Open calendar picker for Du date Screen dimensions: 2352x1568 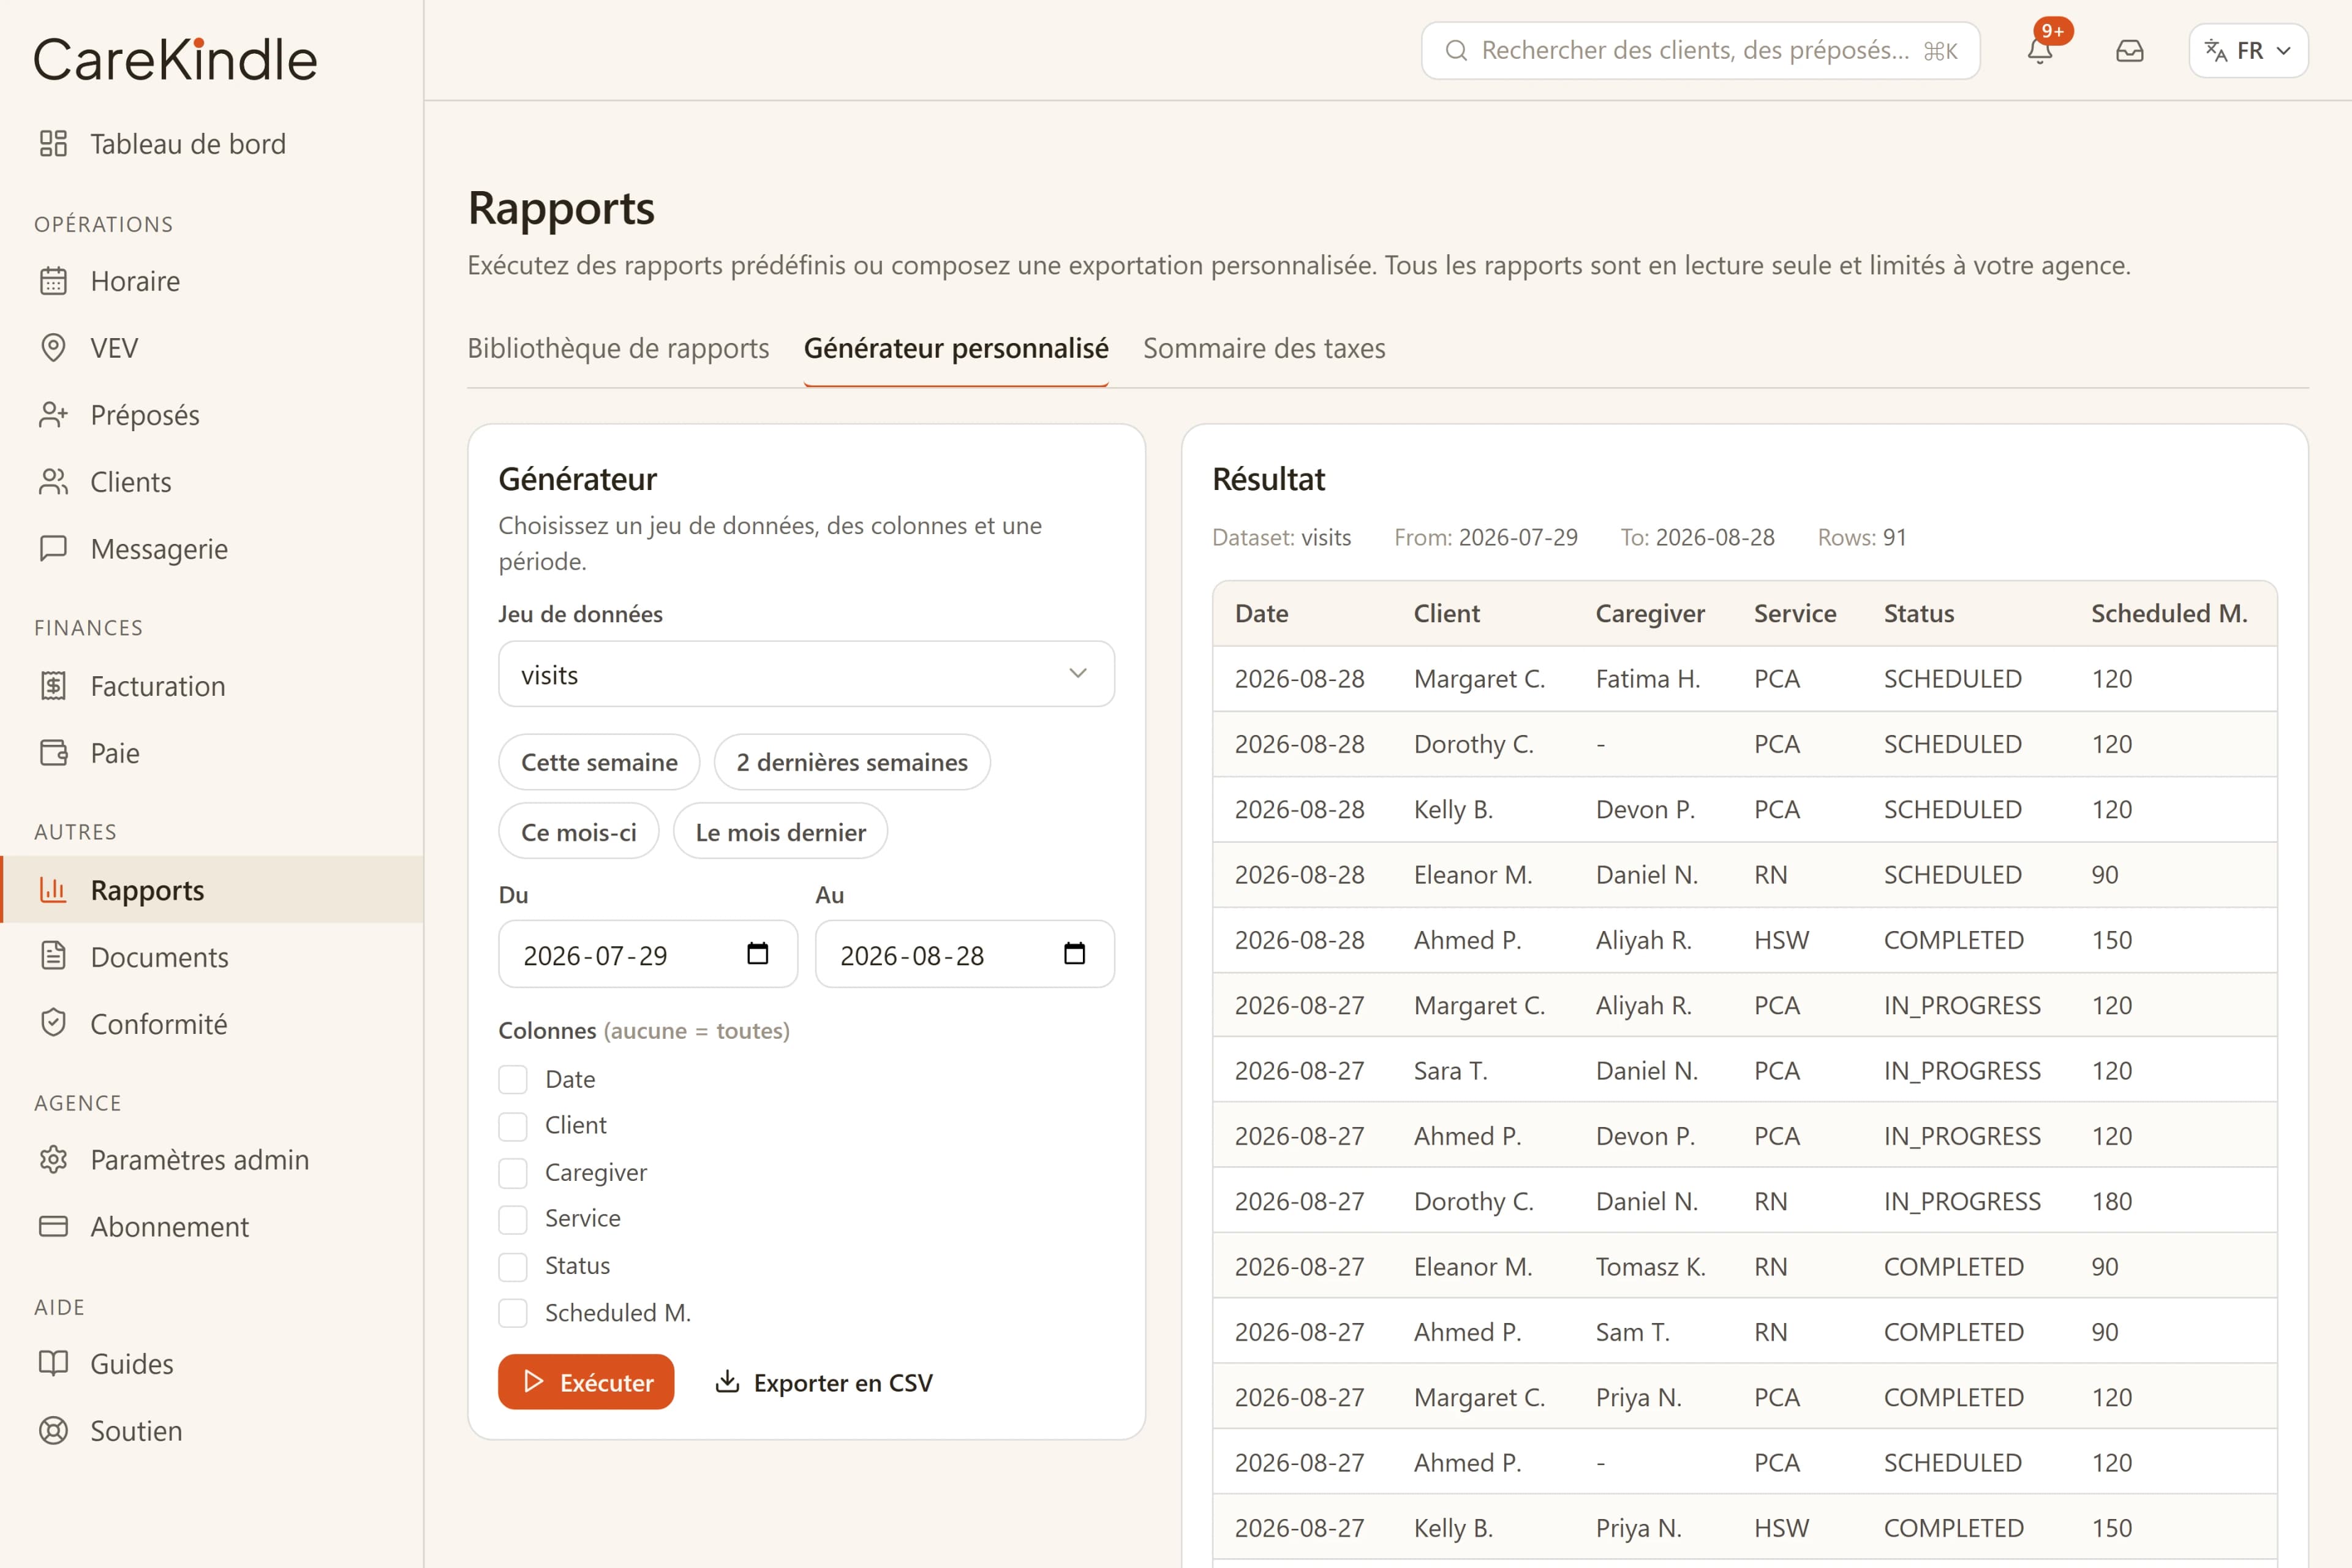point(758,954)
